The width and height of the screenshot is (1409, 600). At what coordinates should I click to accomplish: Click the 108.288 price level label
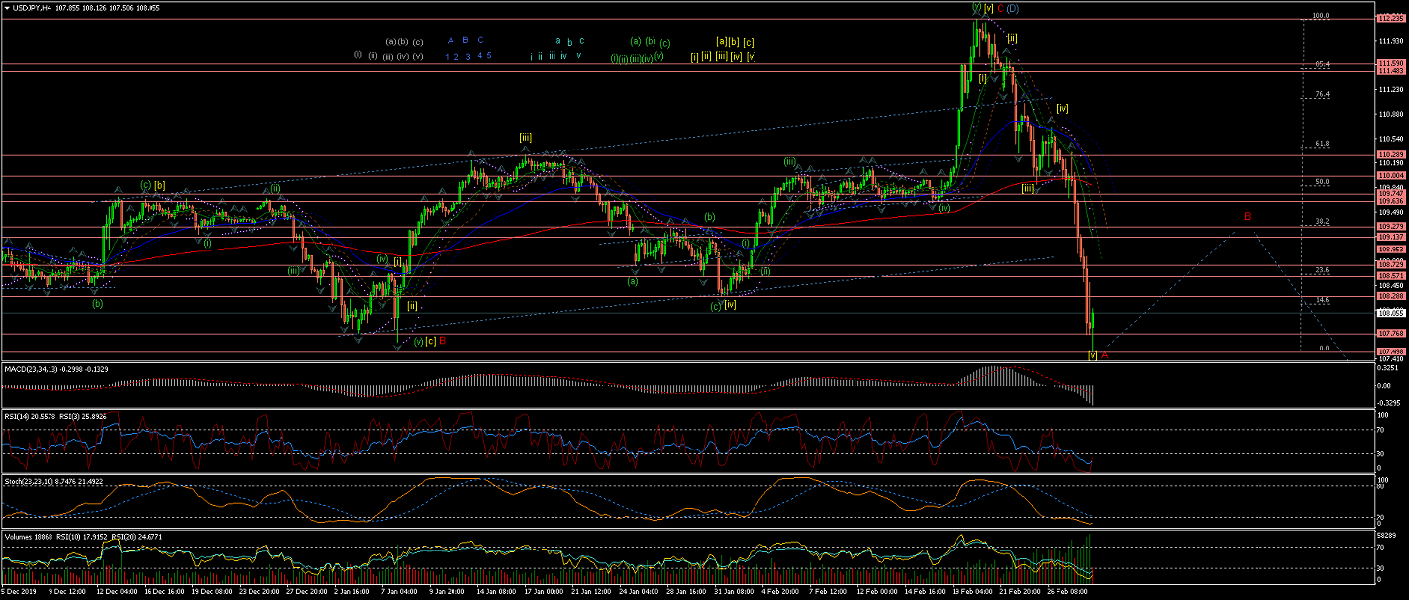coord(1390,296)
